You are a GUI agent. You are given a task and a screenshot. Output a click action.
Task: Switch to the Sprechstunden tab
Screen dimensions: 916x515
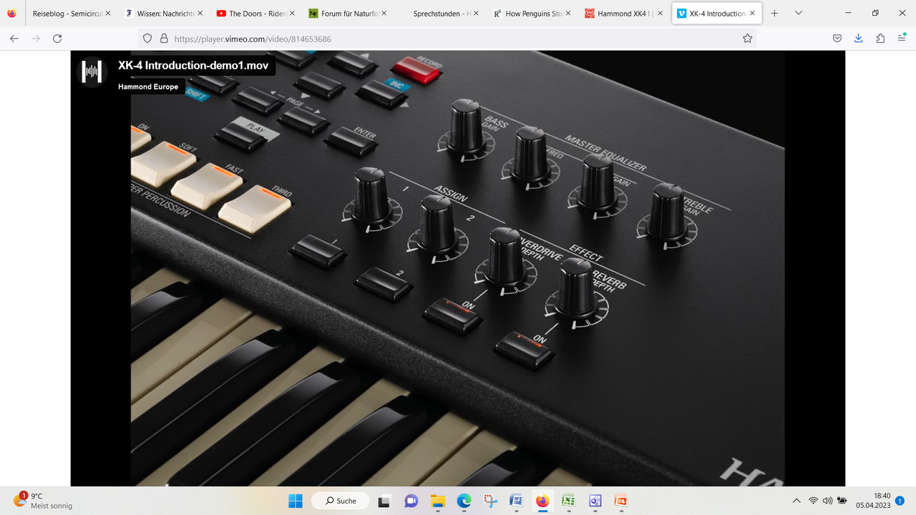point(439,13)
